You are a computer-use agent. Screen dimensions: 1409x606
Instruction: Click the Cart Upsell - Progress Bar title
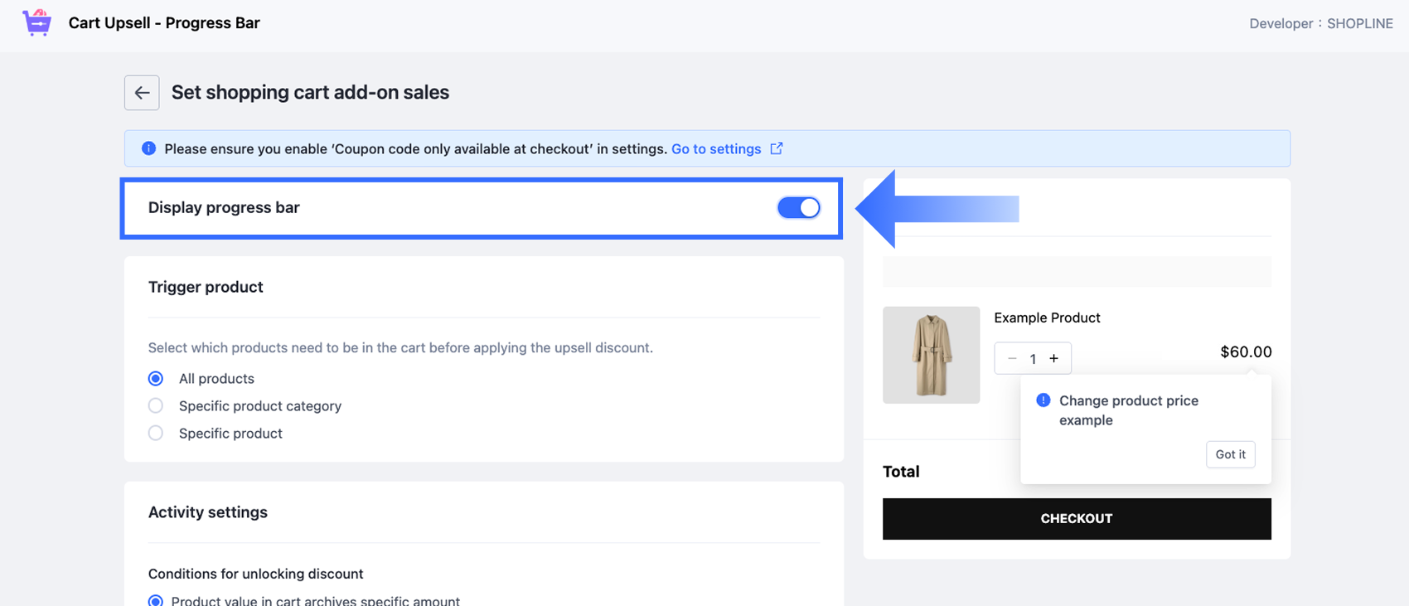[x=164, y=23]
